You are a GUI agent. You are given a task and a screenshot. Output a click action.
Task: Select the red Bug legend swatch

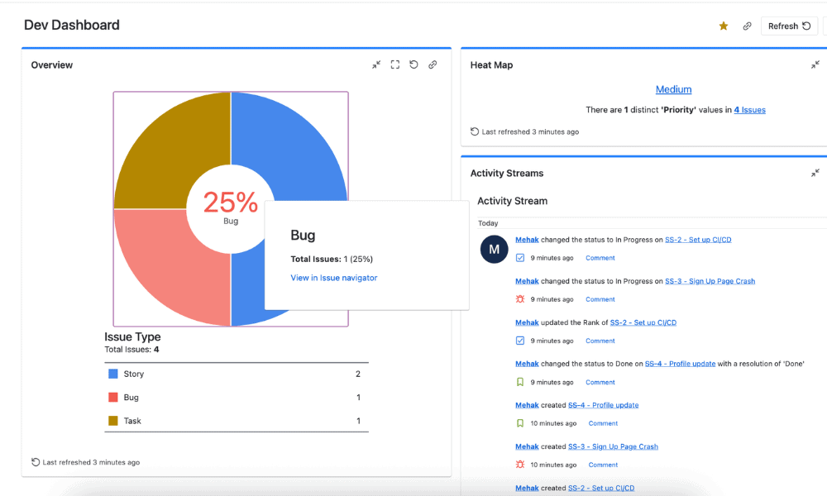[113, 398]
